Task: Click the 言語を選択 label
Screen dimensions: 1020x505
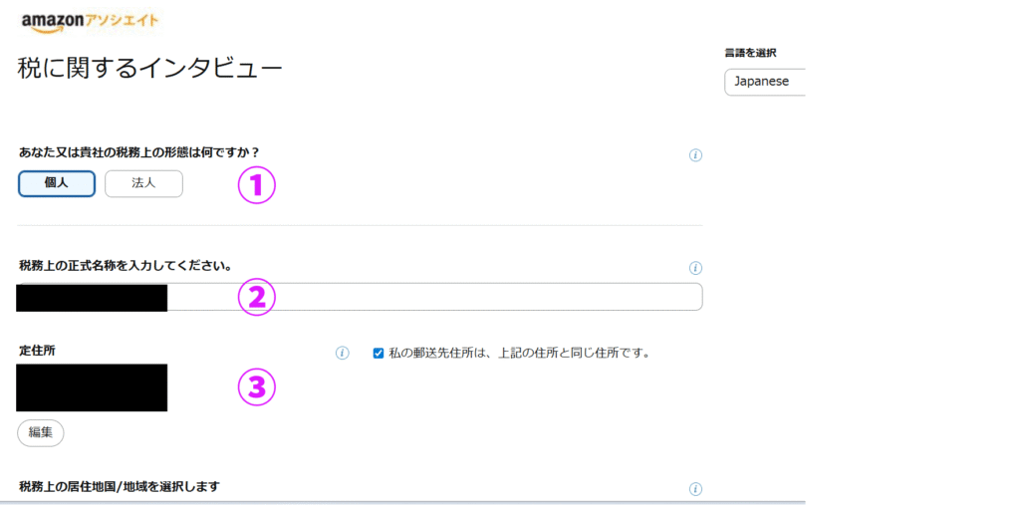Action: click(x=750, y=53)
